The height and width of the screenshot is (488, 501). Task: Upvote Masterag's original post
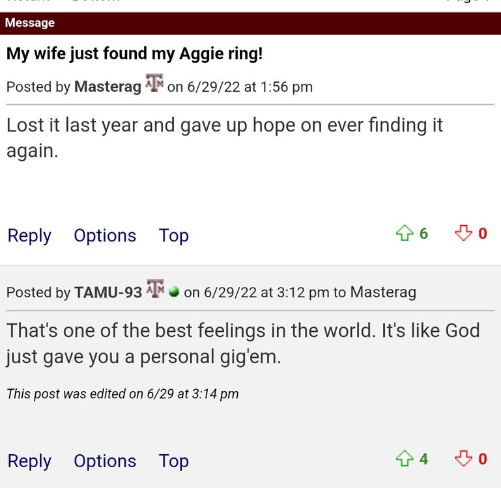(x=405, y=233)
